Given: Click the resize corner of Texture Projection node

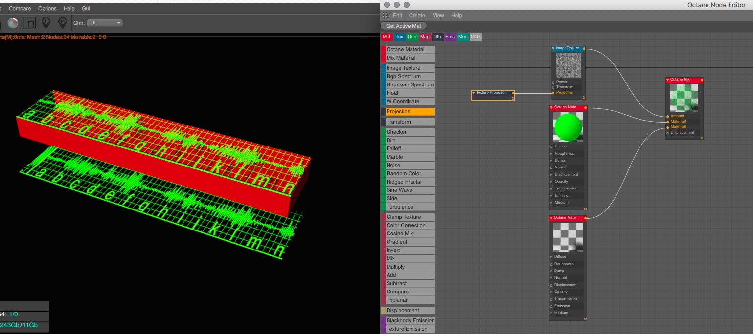Looking at the screenshot, I should coord(513,99).
